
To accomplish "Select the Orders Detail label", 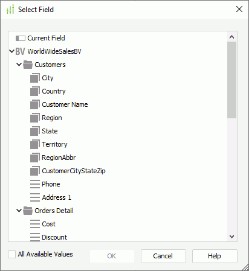I will pyautogui.click(x=54, y=211).
